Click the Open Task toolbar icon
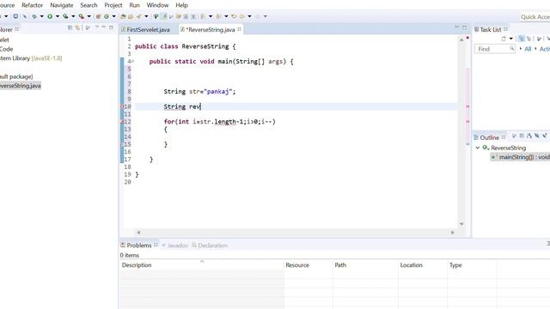Viewport: 550px width, 309px height. 131,16
